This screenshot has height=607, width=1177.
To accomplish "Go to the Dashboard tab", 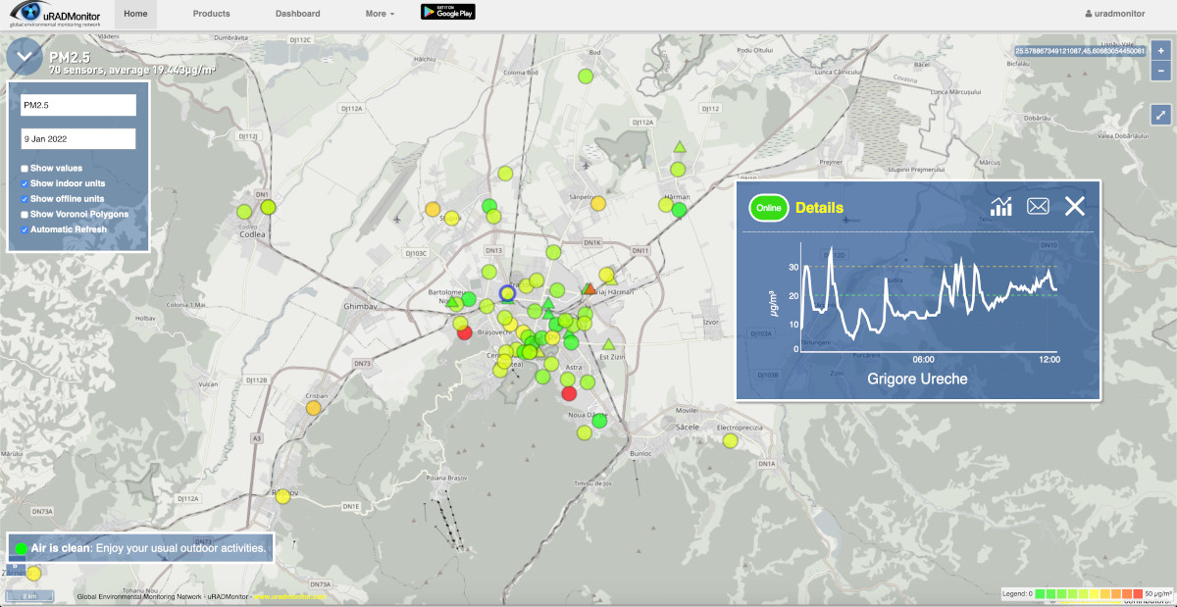I will 297,14.
